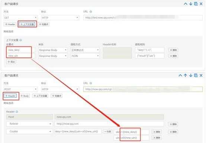This screenshot has height=143, width=206.
Task: Collapse the first client request panel
Action: 186,4
